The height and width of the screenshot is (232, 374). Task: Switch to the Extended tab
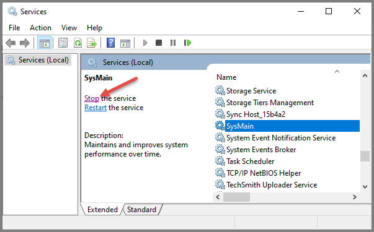point(102,210)
